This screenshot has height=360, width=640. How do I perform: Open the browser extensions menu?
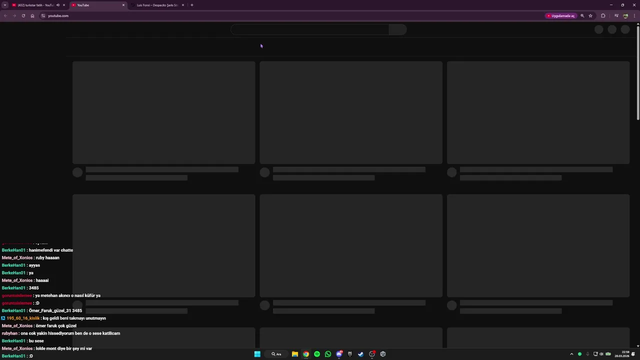point(603,15)
